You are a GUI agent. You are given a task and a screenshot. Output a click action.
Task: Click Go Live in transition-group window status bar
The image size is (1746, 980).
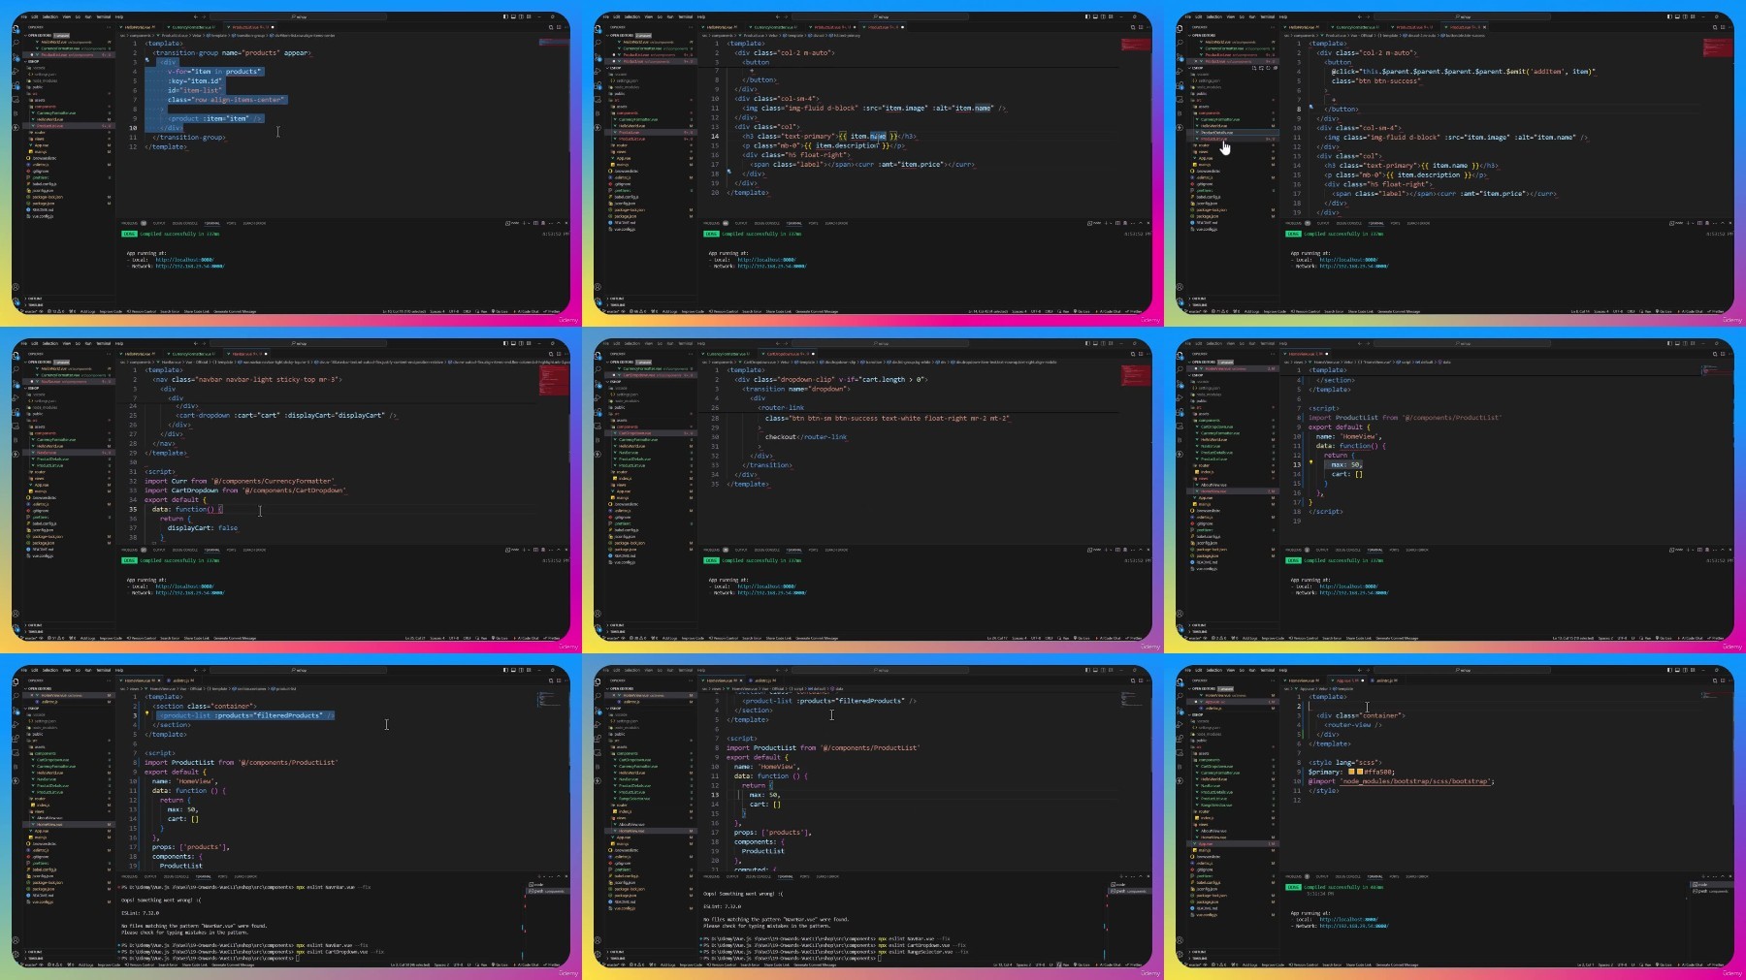tap(501, 312)
